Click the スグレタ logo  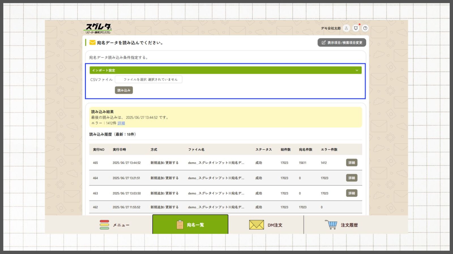[98, 28]
